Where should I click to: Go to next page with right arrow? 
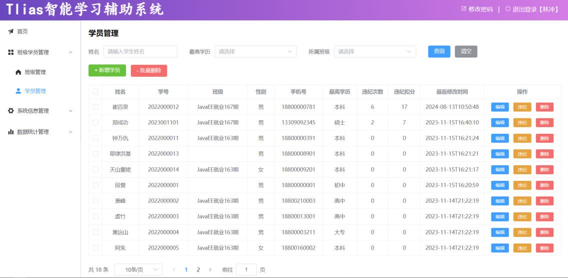(210, 270)
